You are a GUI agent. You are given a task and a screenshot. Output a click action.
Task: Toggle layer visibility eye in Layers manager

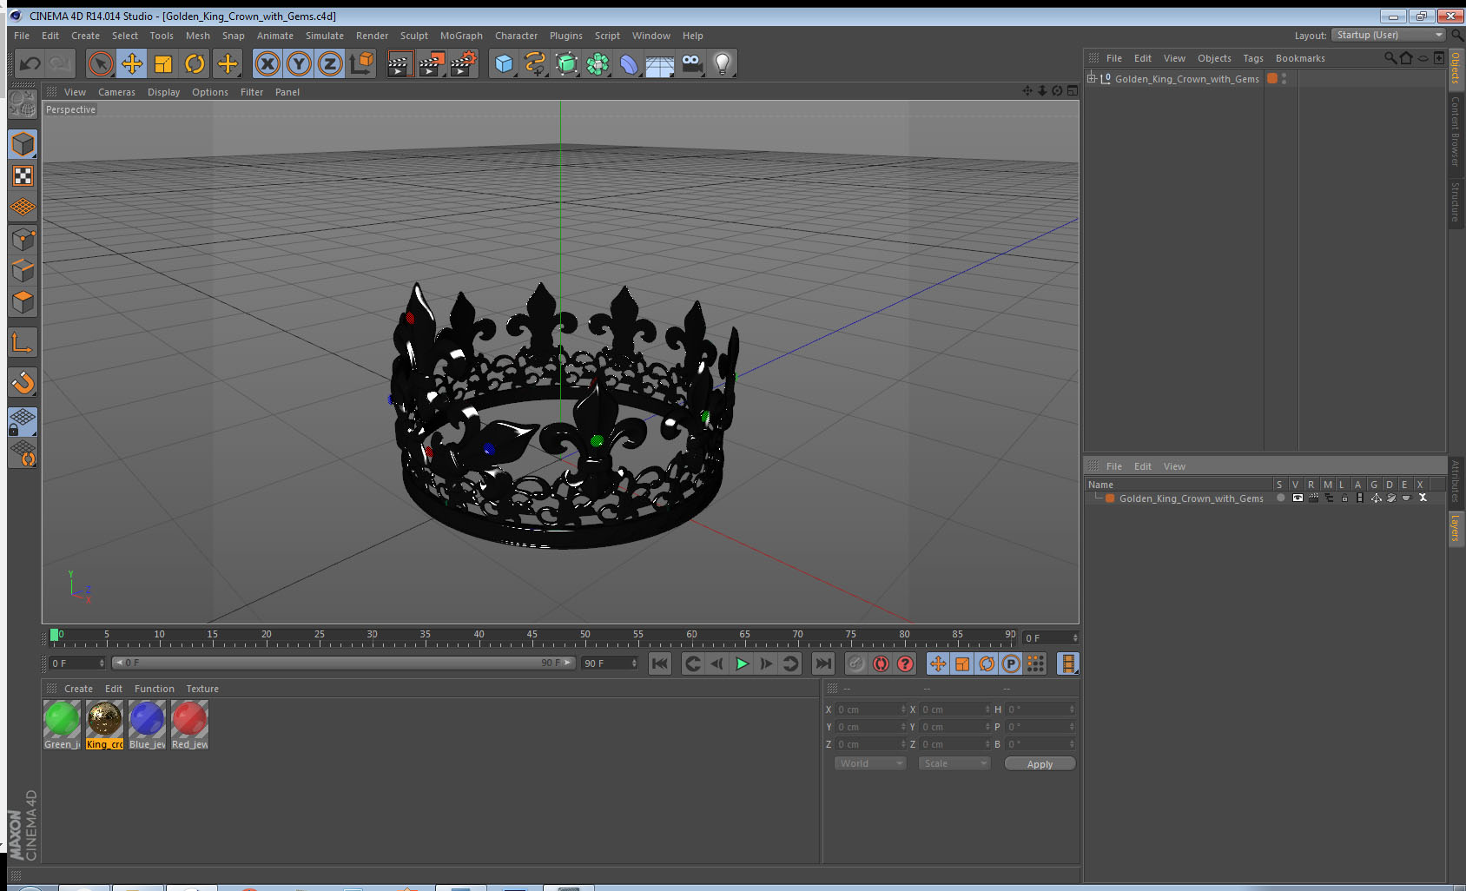point(1298,498)
